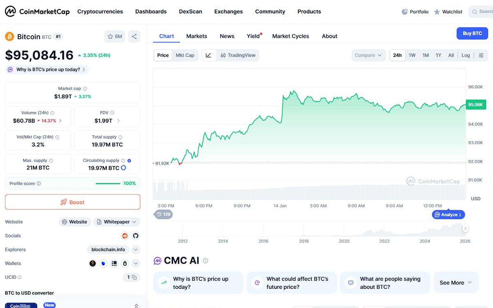Click the Buy BTC button
Image resolution: width=493 pixels, height=308 pixels.
click(x=472, y=33)
